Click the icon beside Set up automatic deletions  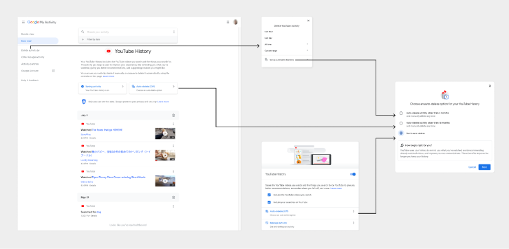click(266, 59)
